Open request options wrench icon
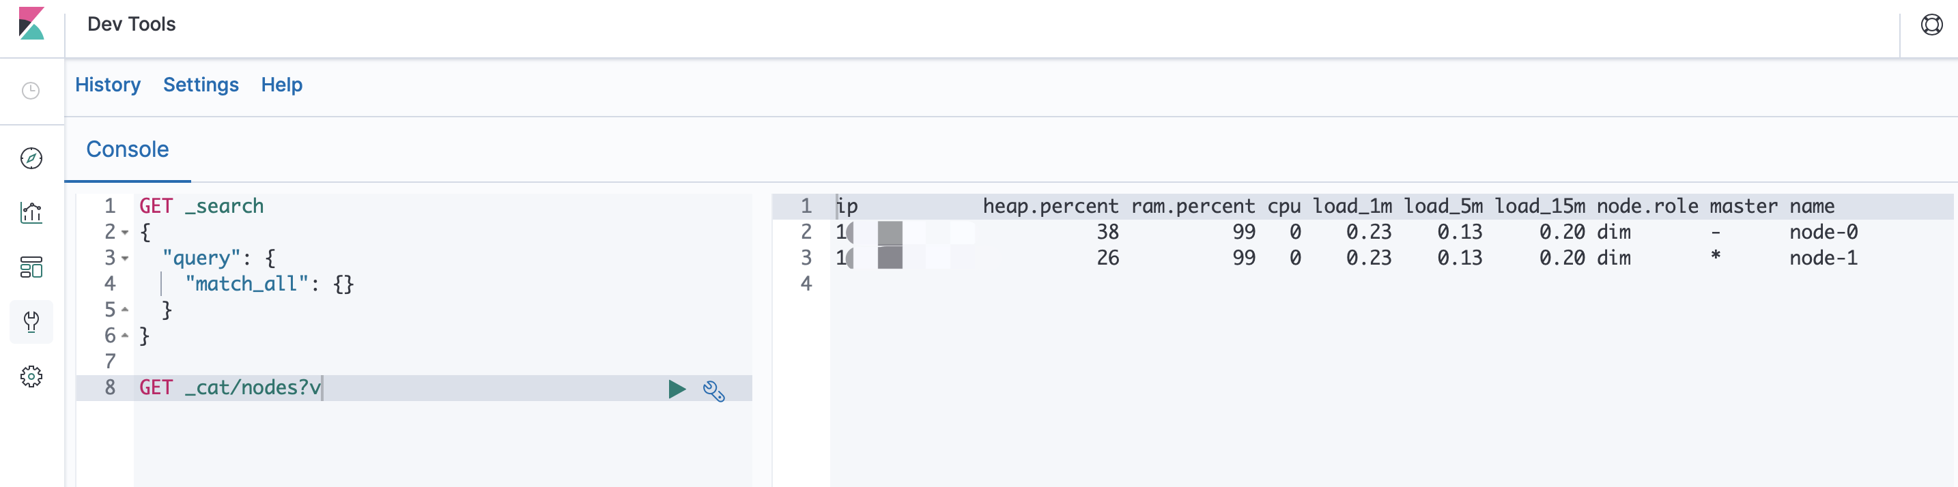Viewport: 1958px width, 487px height. [713, 391]
